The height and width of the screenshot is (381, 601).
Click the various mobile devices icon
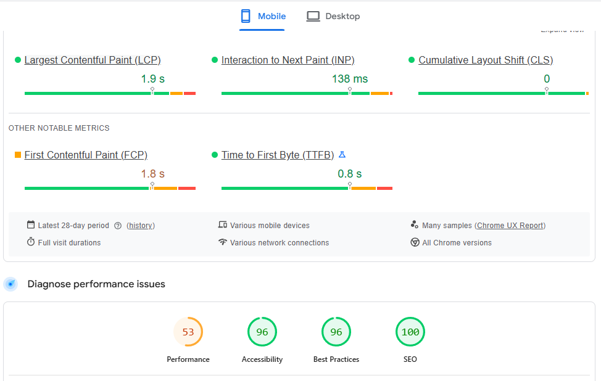pyautogui.click(x=222, y=225)
